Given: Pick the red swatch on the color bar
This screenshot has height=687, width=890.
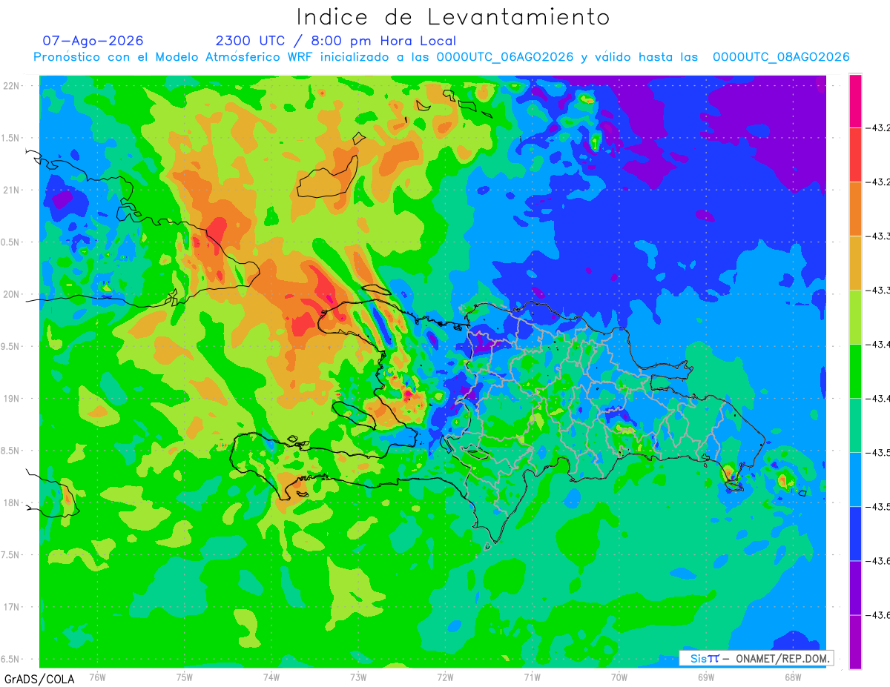Looking at the screenshot, I should click(855, 154).
